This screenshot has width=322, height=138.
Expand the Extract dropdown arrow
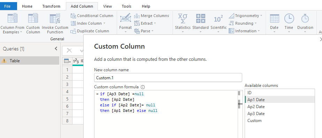[155, 23]
